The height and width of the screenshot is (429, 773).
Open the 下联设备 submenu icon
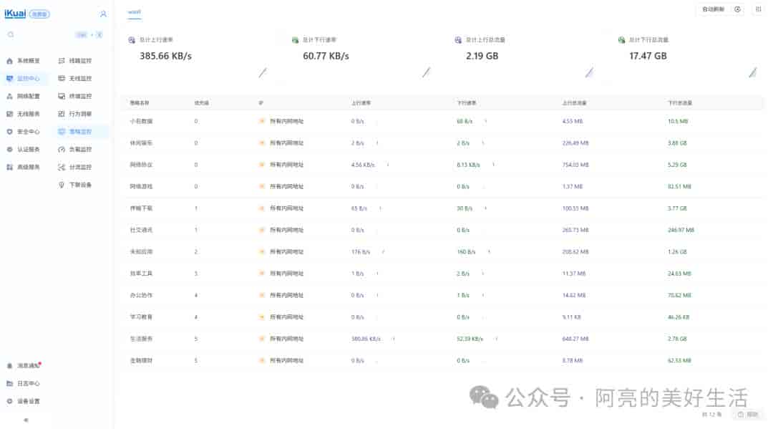pyautogui.click(x=62, y=185)
